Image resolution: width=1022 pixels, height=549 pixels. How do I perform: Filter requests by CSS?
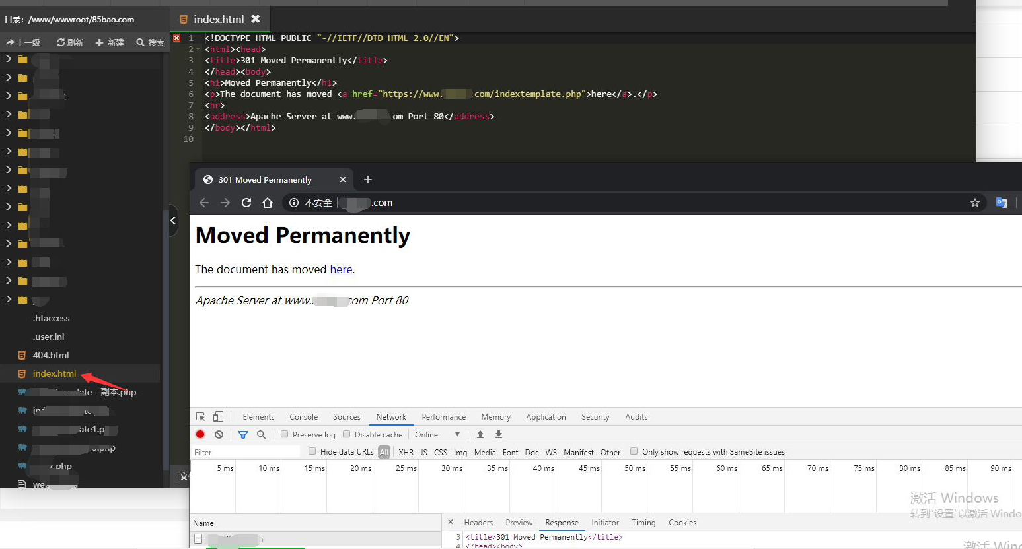coord(441,452)
